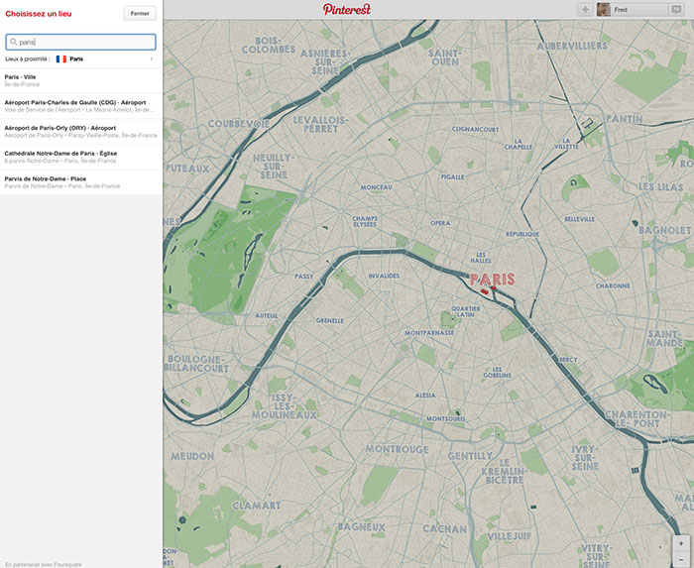
Task: Click the French flag next to Paris
Action: point(61,59)
